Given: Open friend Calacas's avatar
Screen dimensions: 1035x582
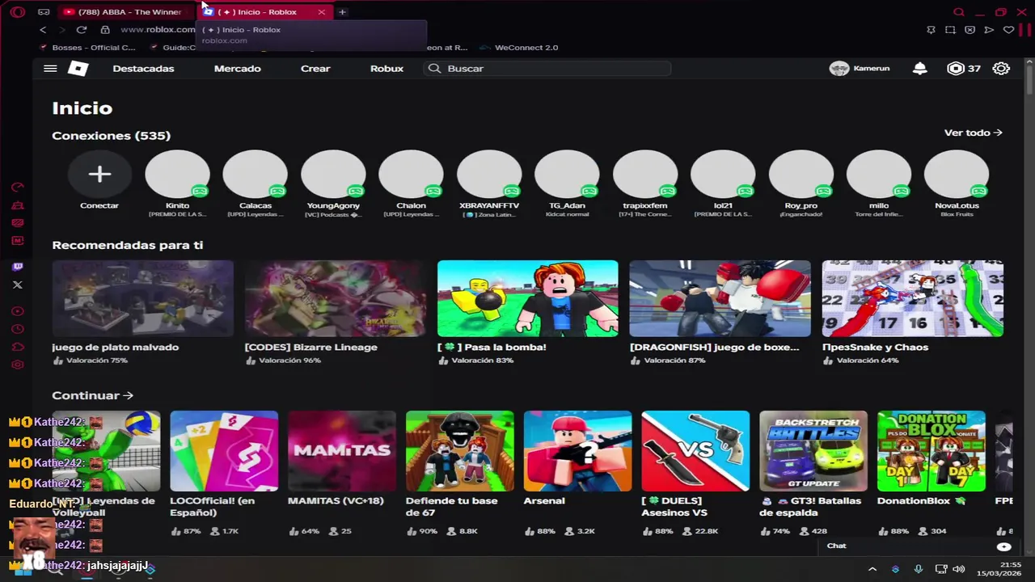Looking at the screenshot, I should 255,174.
